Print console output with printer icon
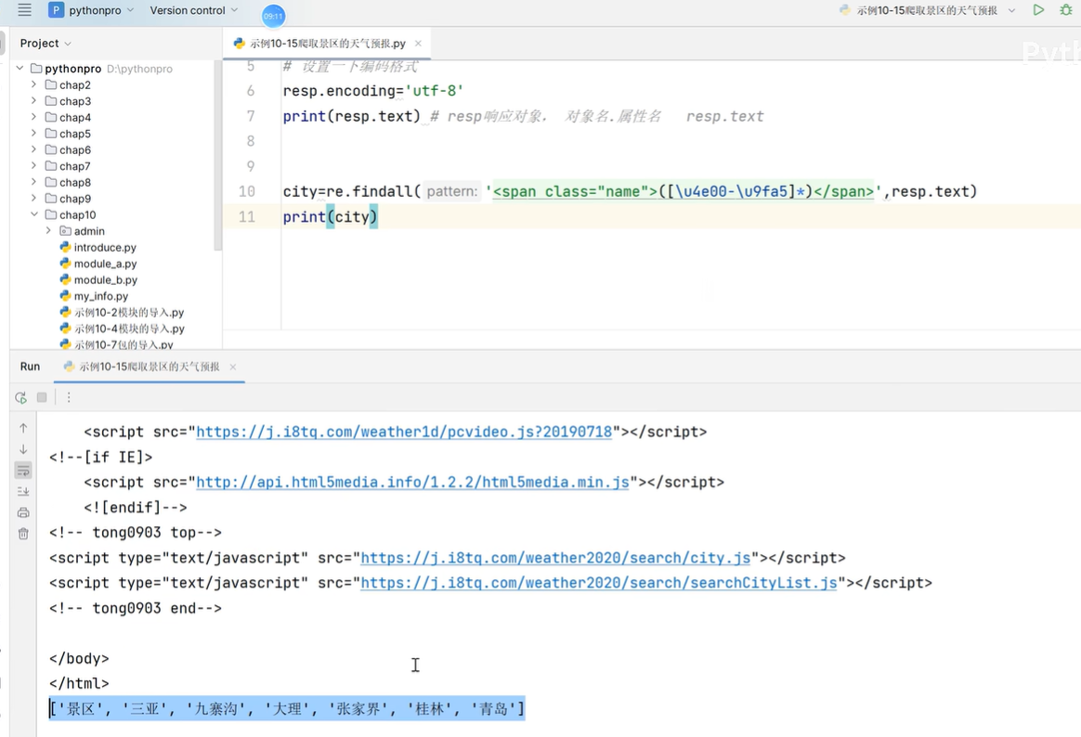 (23, 512)
